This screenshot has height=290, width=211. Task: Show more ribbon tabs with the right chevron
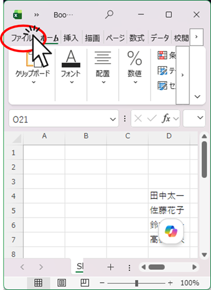197,37
